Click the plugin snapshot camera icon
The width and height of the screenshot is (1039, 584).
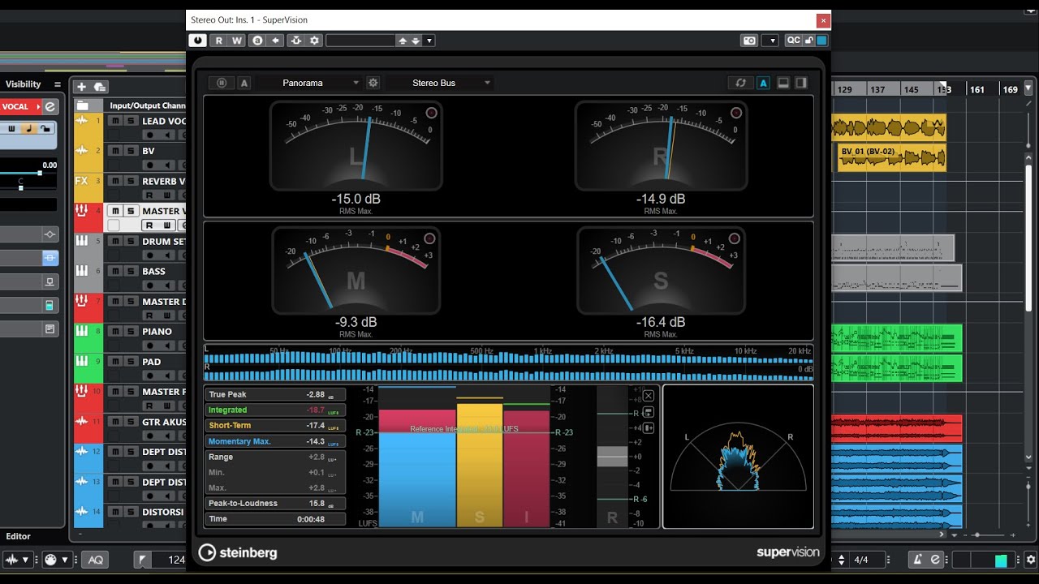pos(749,41)
